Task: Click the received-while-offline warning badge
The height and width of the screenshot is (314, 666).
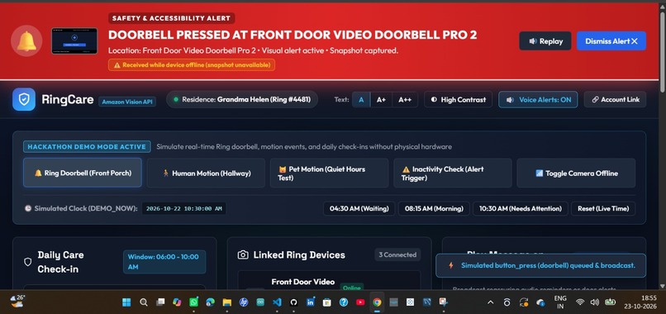Action: [x=192, y=65]
